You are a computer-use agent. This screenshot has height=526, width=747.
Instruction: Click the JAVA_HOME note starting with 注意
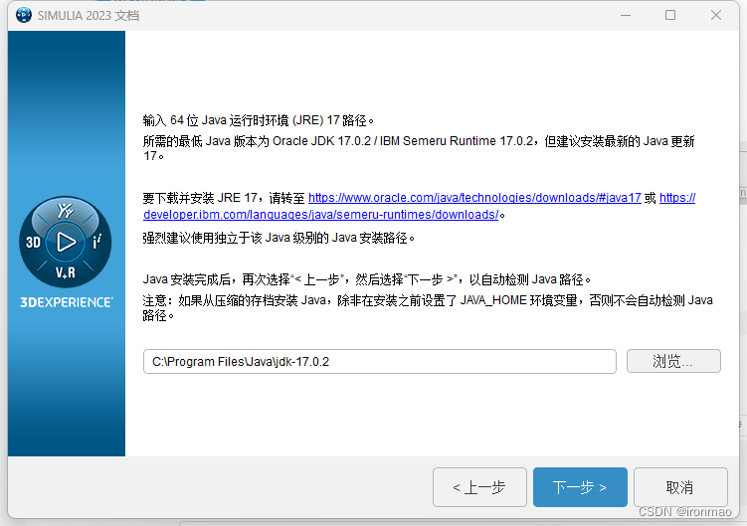pos(428,308)
